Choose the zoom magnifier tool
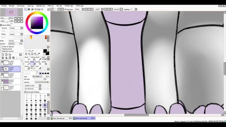The height and width of the screenshot is (127, 226). [x=29, y=54]
